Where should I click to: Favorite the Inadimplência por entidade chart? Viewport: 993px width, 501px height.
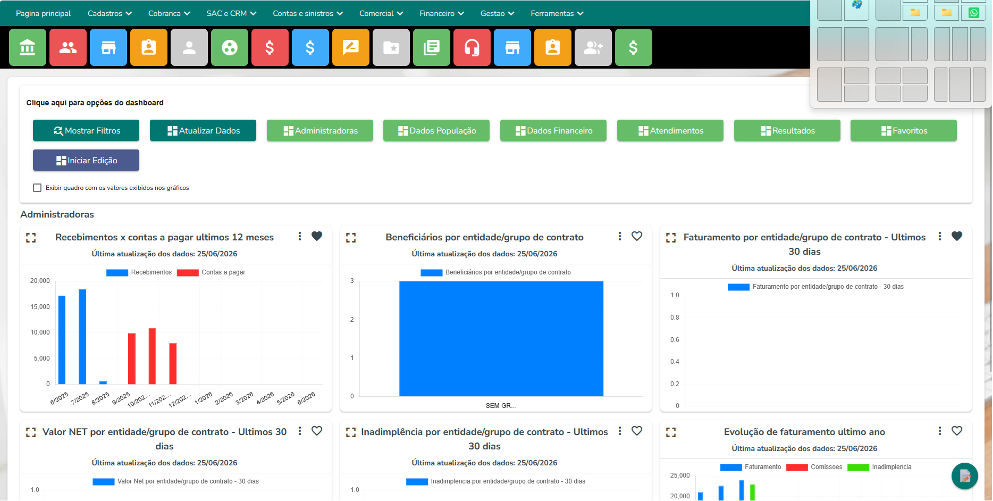pyautogui.click(x=637, y=431)
